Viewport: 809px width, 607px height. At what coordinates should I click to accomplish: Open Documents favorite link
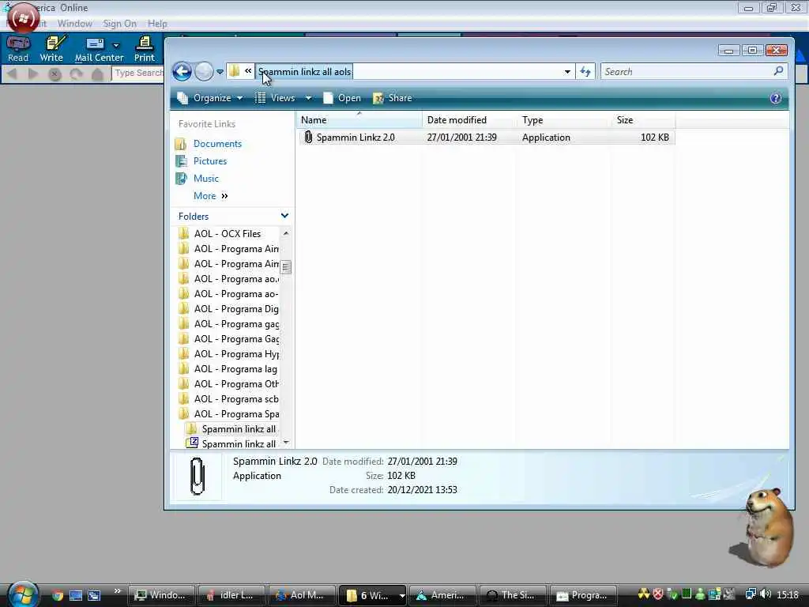(x=217, y=144)
